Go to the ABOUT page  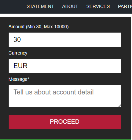coord(70,6)
